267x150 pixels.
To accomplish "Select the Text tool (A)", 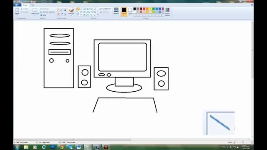I will pos(65,10).
